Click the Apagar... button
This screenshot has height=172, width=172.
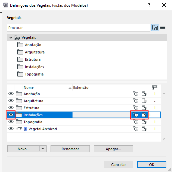click(113, 149)
